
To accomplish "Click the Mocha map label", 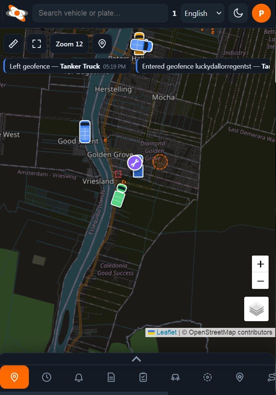I will (x=163, y=98).
